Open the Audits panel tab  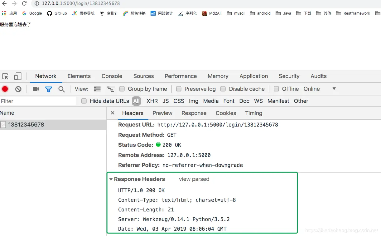319,76
